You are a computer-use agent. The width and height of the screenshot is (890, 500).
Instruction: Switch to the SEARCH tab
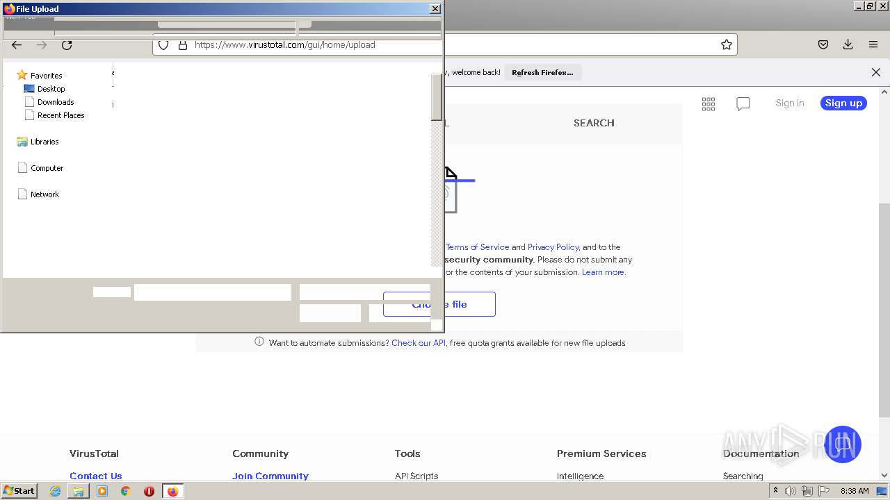click(594, 123)
